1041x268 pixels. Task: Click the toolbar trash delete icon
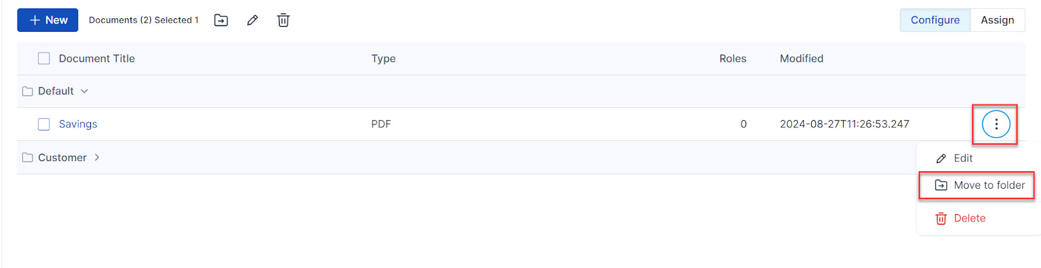(283, 20)
